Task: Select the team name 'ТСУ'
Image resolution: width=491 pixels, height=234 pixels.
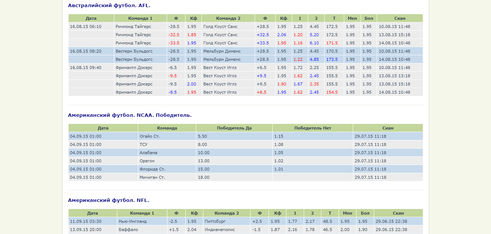Action: pyautogui.click(x=143, y=144)
